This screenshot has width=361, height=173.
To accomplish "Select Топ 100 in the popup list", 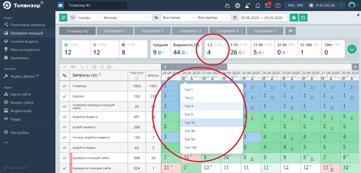I will (212, 147).
